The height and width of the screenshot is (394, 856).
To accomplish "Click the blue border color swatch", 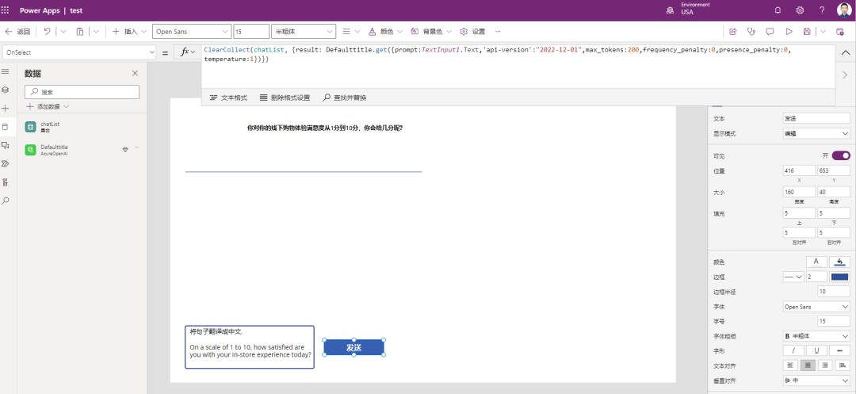I will (839, 277).
